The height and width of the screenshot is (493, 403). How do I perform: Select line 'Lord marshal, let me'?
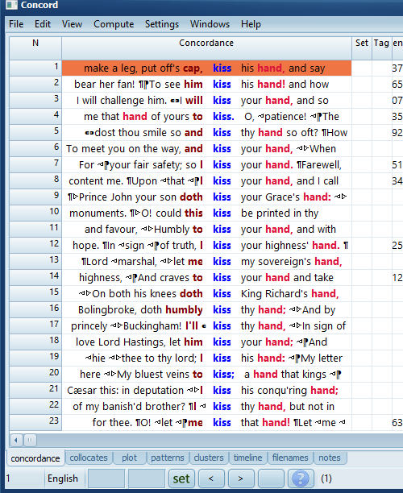pyautogui.click(x=206, y=261)
